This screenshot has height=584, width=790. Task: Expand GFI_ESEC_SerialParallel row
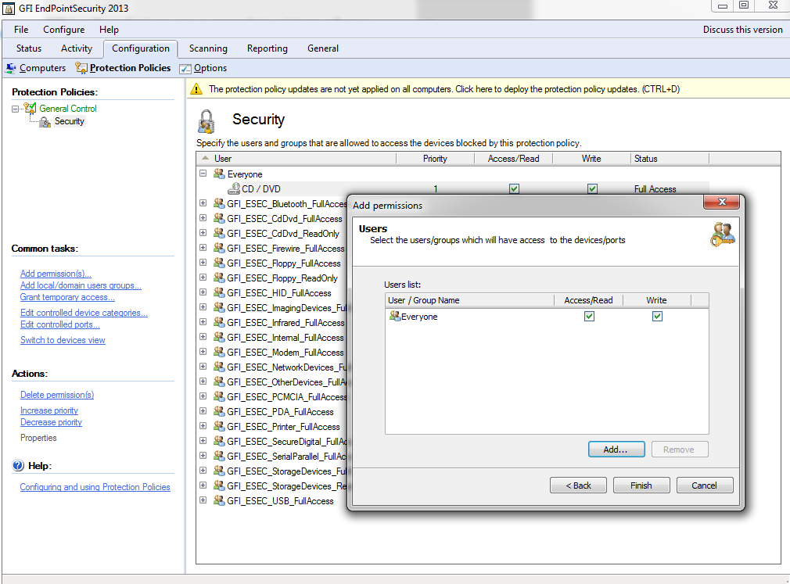(x=203, y=456)
